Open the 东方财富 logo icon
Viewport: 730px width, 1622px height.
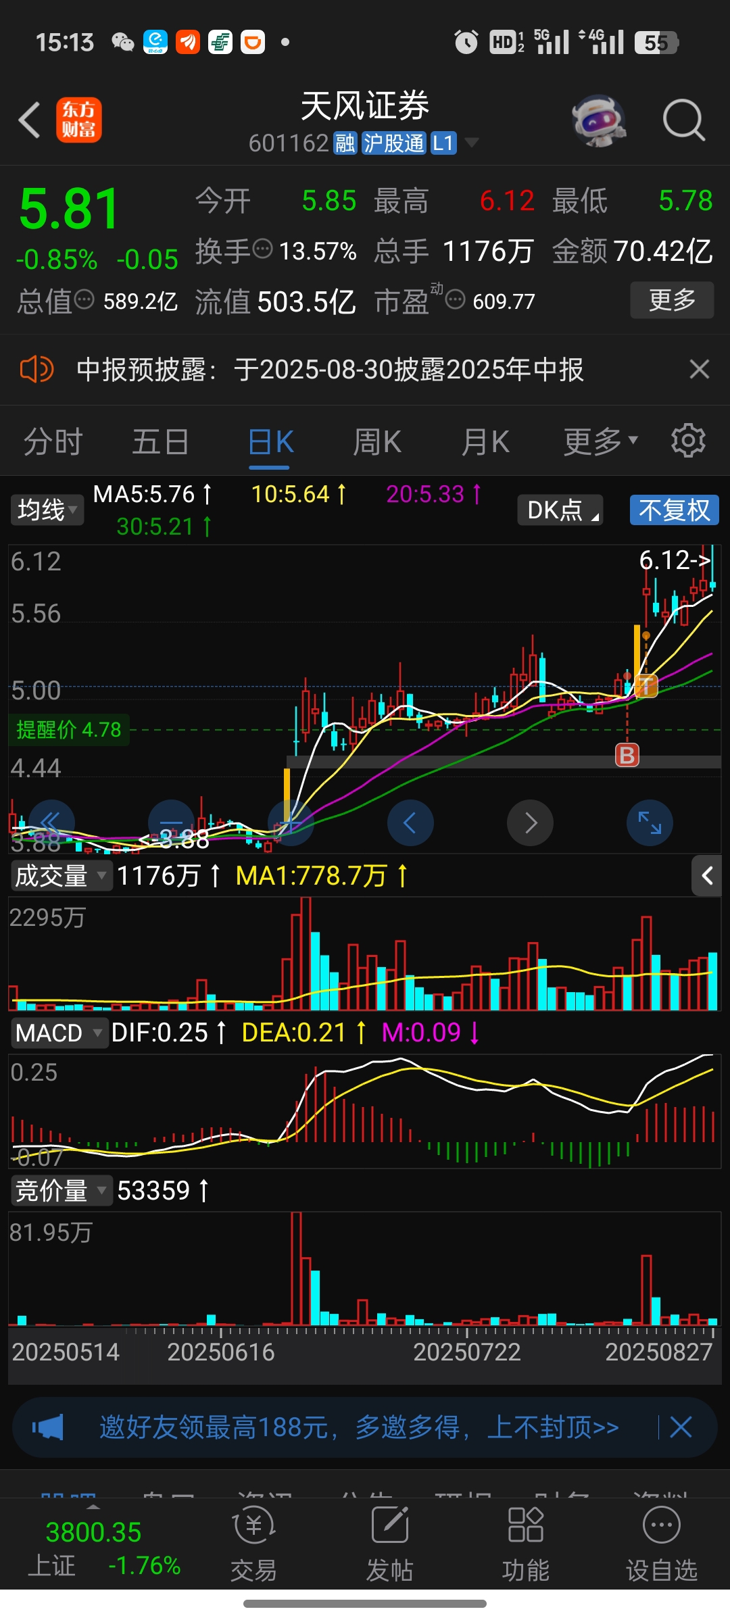pos(79,120)
